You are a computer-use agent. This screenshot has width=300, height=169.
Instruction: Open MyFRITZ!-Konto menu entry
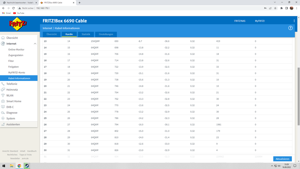(17, 72)
